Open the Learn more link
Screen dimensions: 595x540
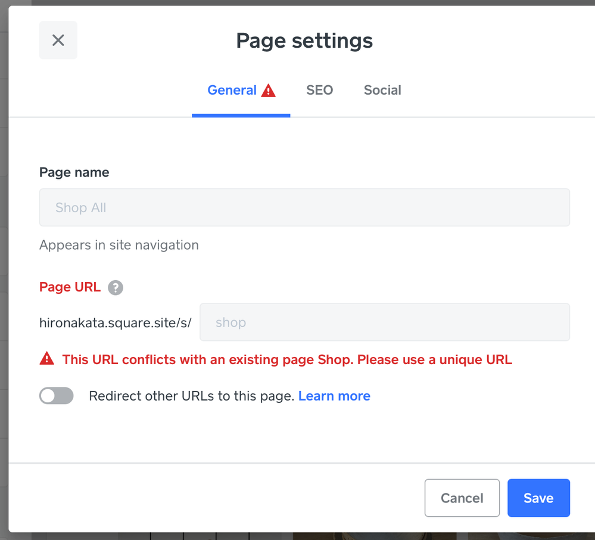coord(334,396)
